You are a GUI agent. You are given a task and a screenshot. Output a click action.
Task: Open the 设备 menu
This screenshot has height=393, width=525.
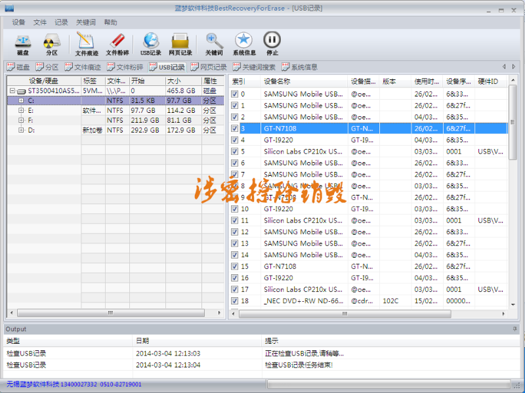19,22
